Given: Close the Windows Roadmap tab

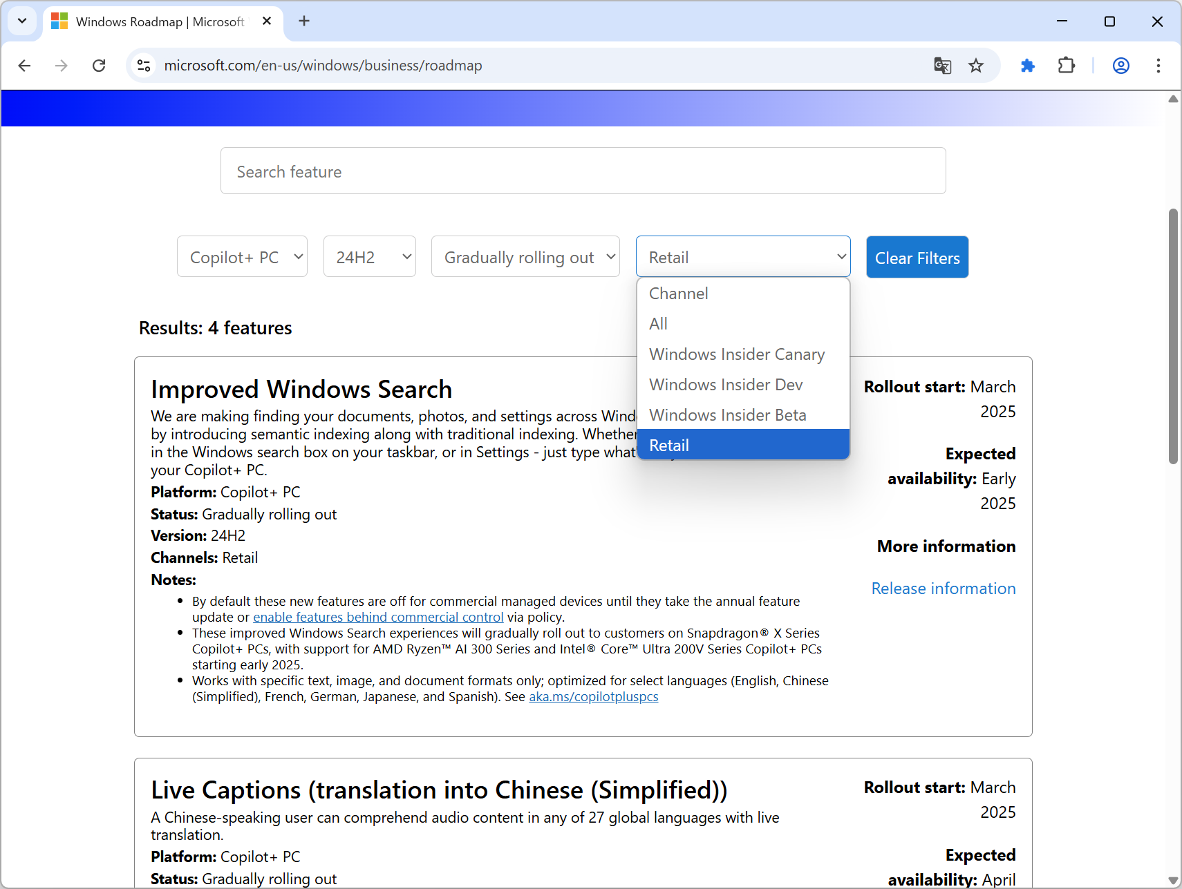Looking at the screenshot, I should pos(267,21).
